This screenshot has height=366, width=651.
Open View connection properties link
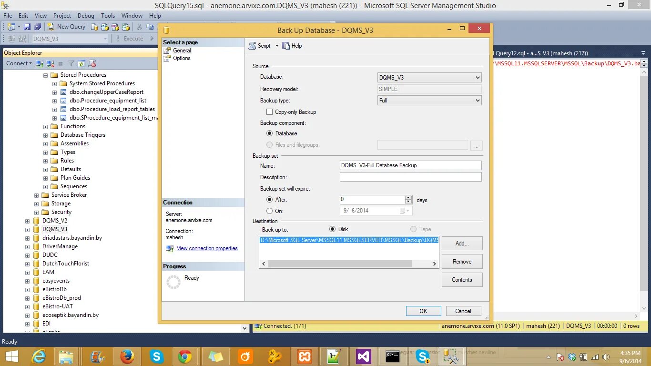pyautogui.click(x=207, y=248)
